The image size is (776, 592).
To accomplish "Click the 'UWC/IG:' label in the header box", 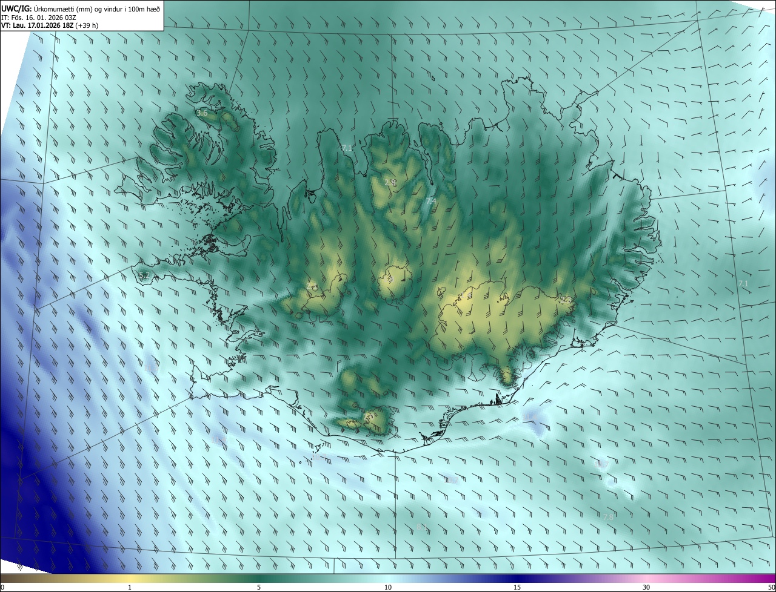I will pos(17,9).
